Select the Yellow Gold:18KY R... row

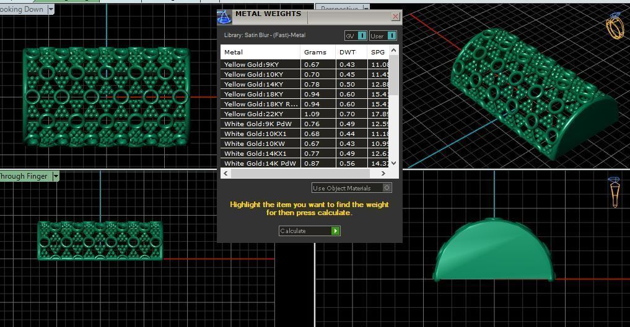pos(305,104)
